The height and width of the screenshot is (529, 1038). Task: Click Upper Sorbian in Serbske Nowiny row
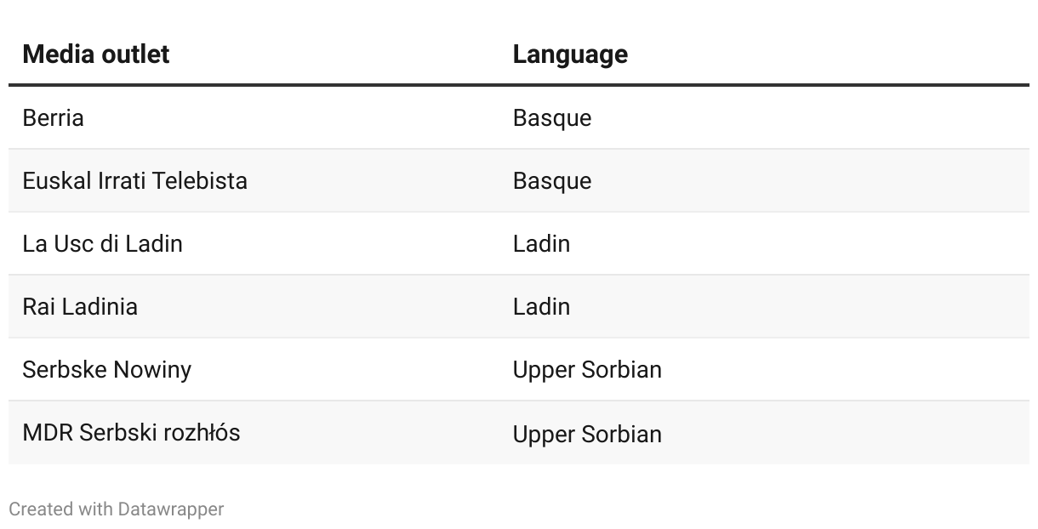point(587,370)
